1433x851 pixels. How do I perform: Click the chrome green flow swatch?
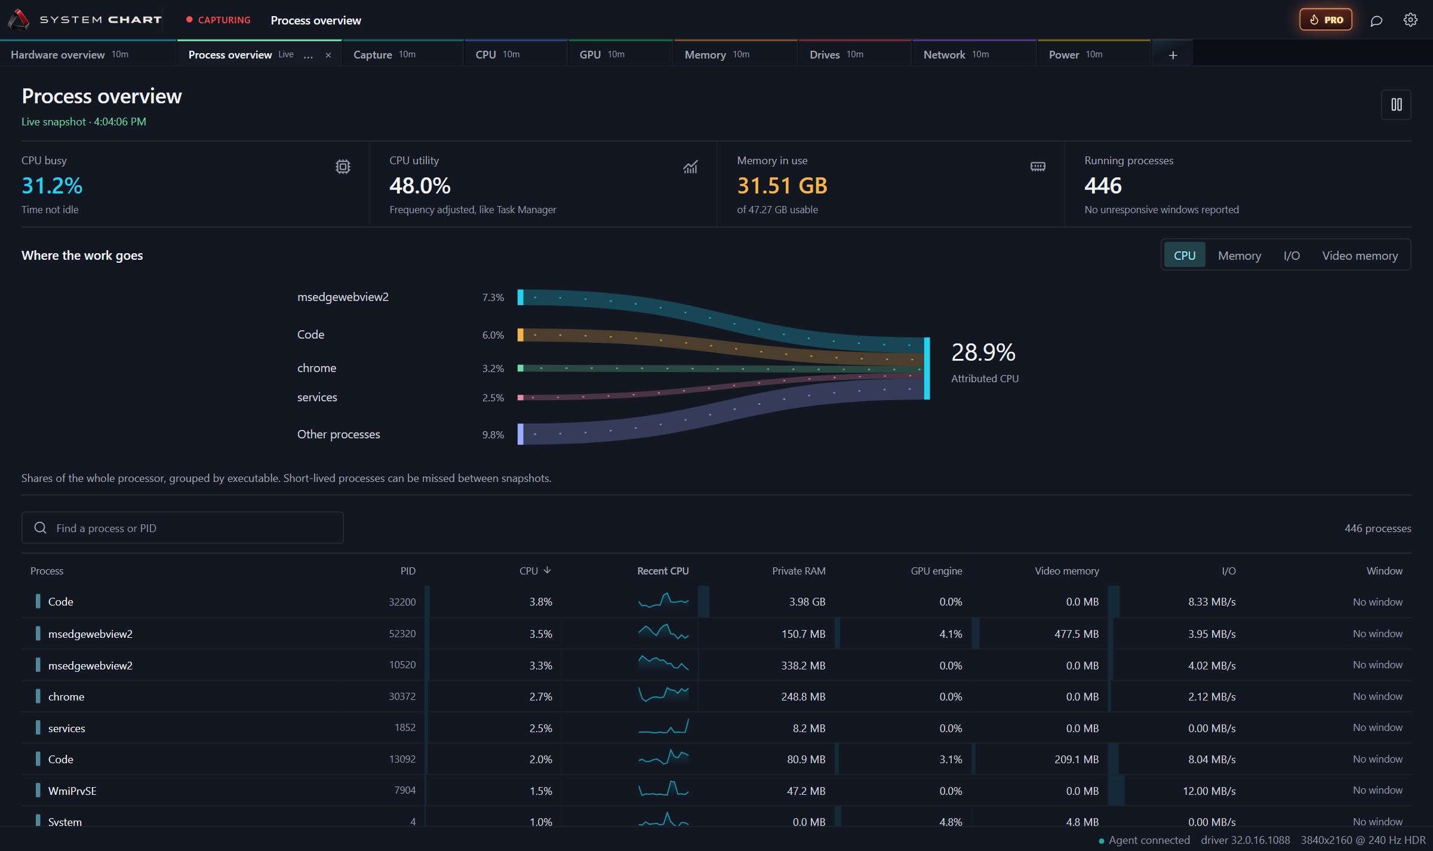tap(521, 368)
